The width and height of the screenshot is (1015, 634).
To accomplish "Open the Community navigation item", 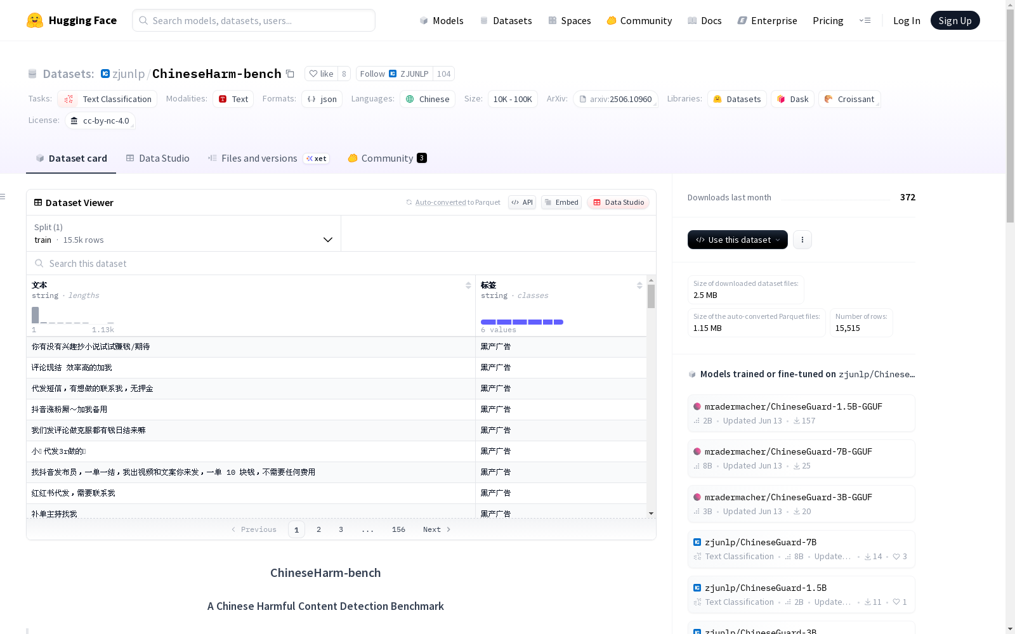I will [639, 20].
